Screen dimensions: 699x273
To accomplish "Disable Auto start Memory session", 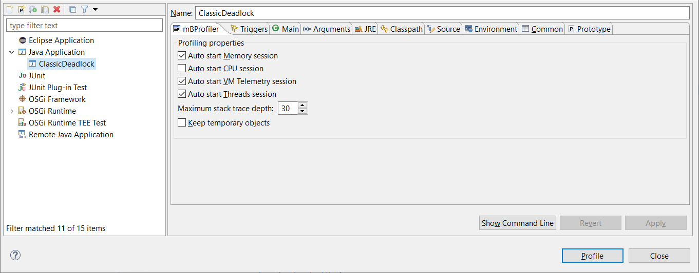I will pos(182,56).
